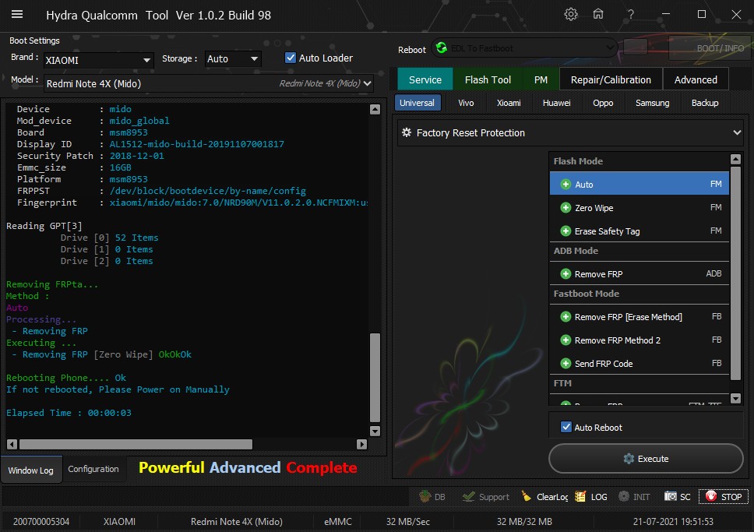
Task: Open the Configuration tab
Action: (93, 469)
